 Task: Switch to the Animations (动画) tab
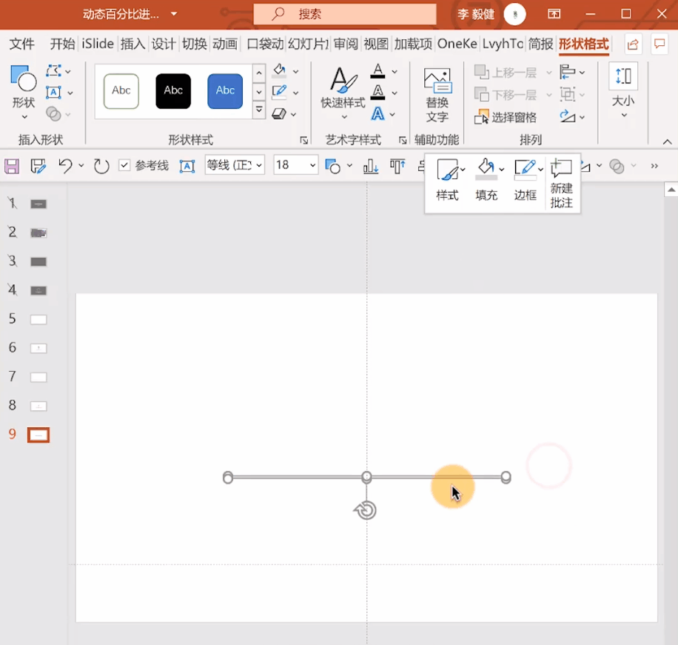[x=225, y=44]
